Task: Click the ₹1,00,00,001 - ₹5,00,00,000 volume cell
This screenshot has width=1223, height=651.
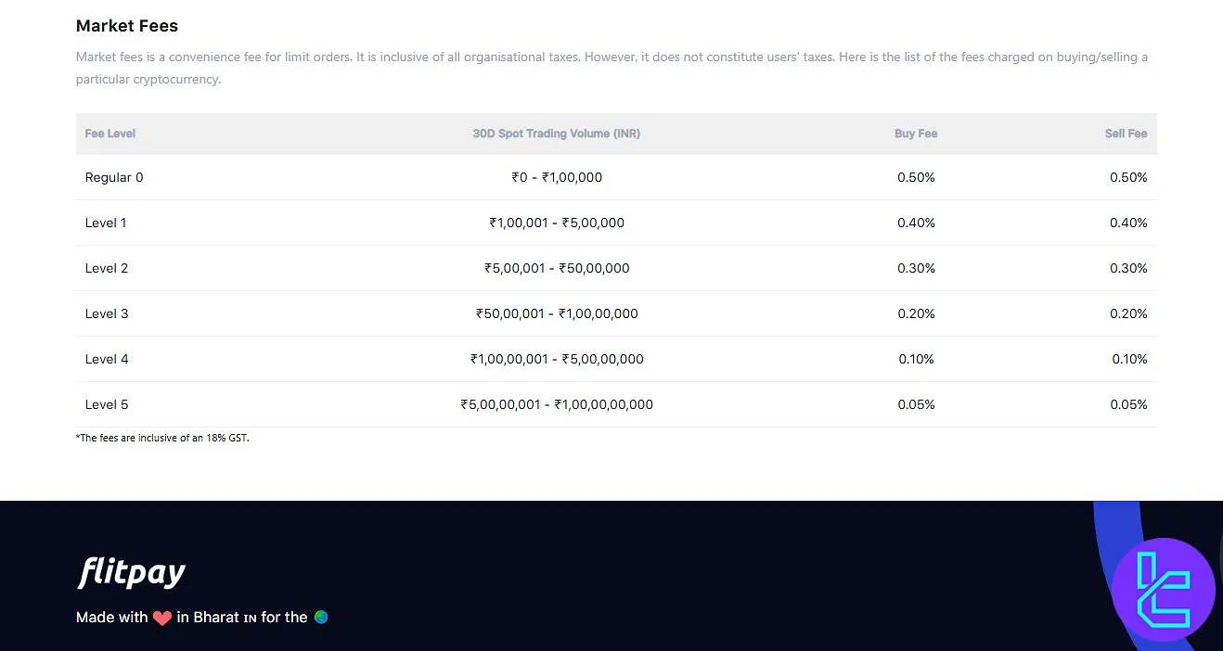Action: click(557, 359)
